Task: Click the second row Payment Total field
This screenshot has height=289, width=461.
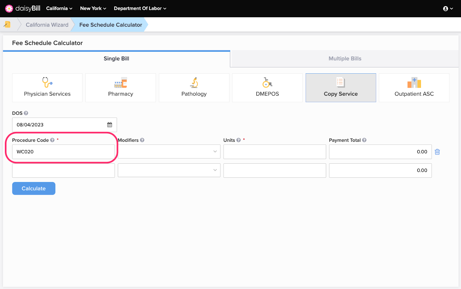Action: 380,171
